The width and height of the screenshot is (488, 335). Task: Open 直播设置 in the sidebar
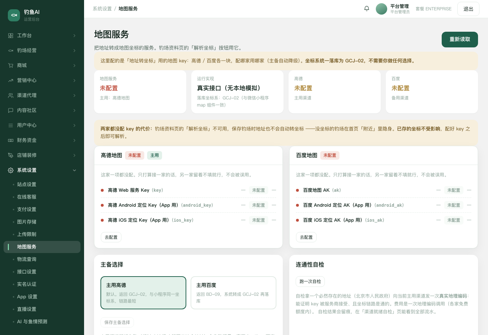pos(42,309)
